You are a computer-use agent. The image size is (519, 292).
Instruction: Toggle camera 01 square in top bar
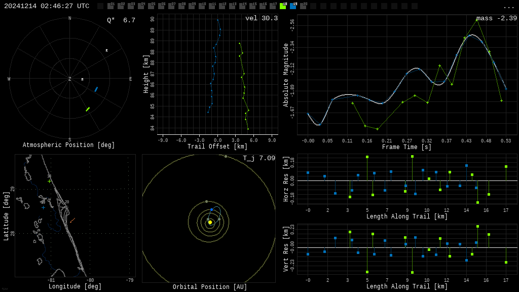click(x=110, y=6)
